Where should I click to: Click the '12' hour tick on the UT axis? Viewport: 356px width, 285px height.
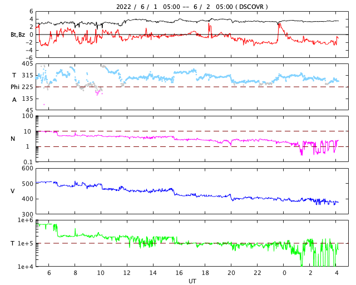(127, 273)
